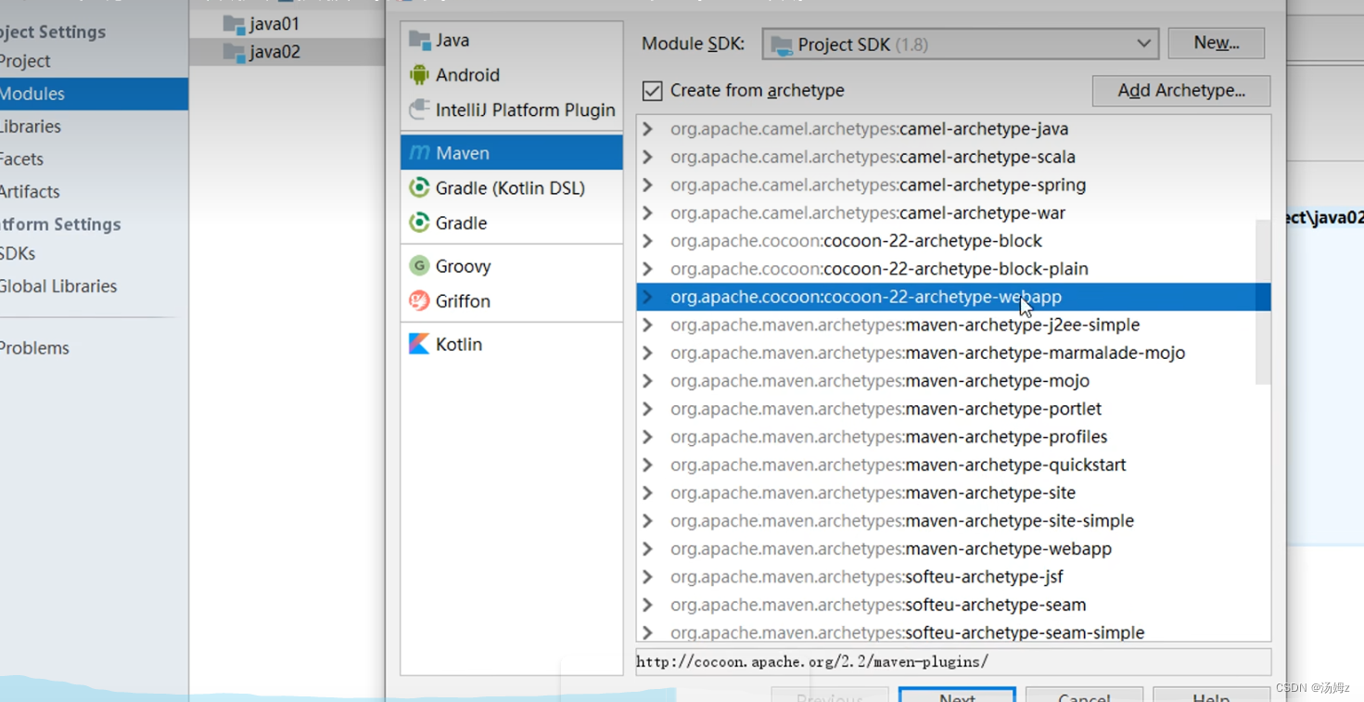Choose Gradle (Kotlin DSL) project type

(x=512, y=187)
